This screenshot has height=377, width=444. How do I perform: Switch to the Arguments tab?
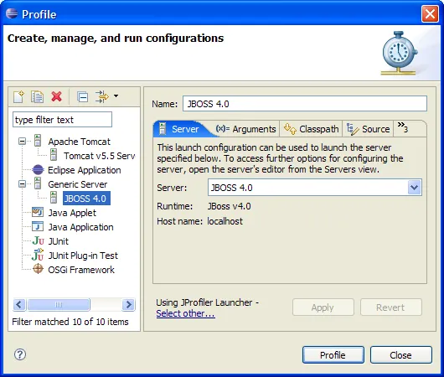(x=245, y=129)
